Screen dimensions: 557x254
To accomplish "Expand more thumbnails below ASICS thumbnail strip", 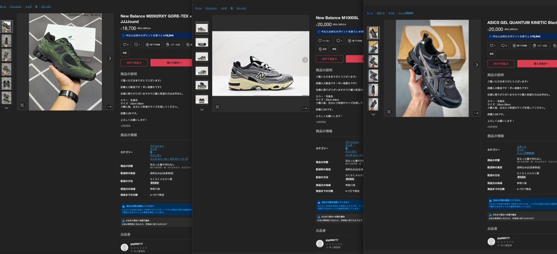I will point(373,114).
